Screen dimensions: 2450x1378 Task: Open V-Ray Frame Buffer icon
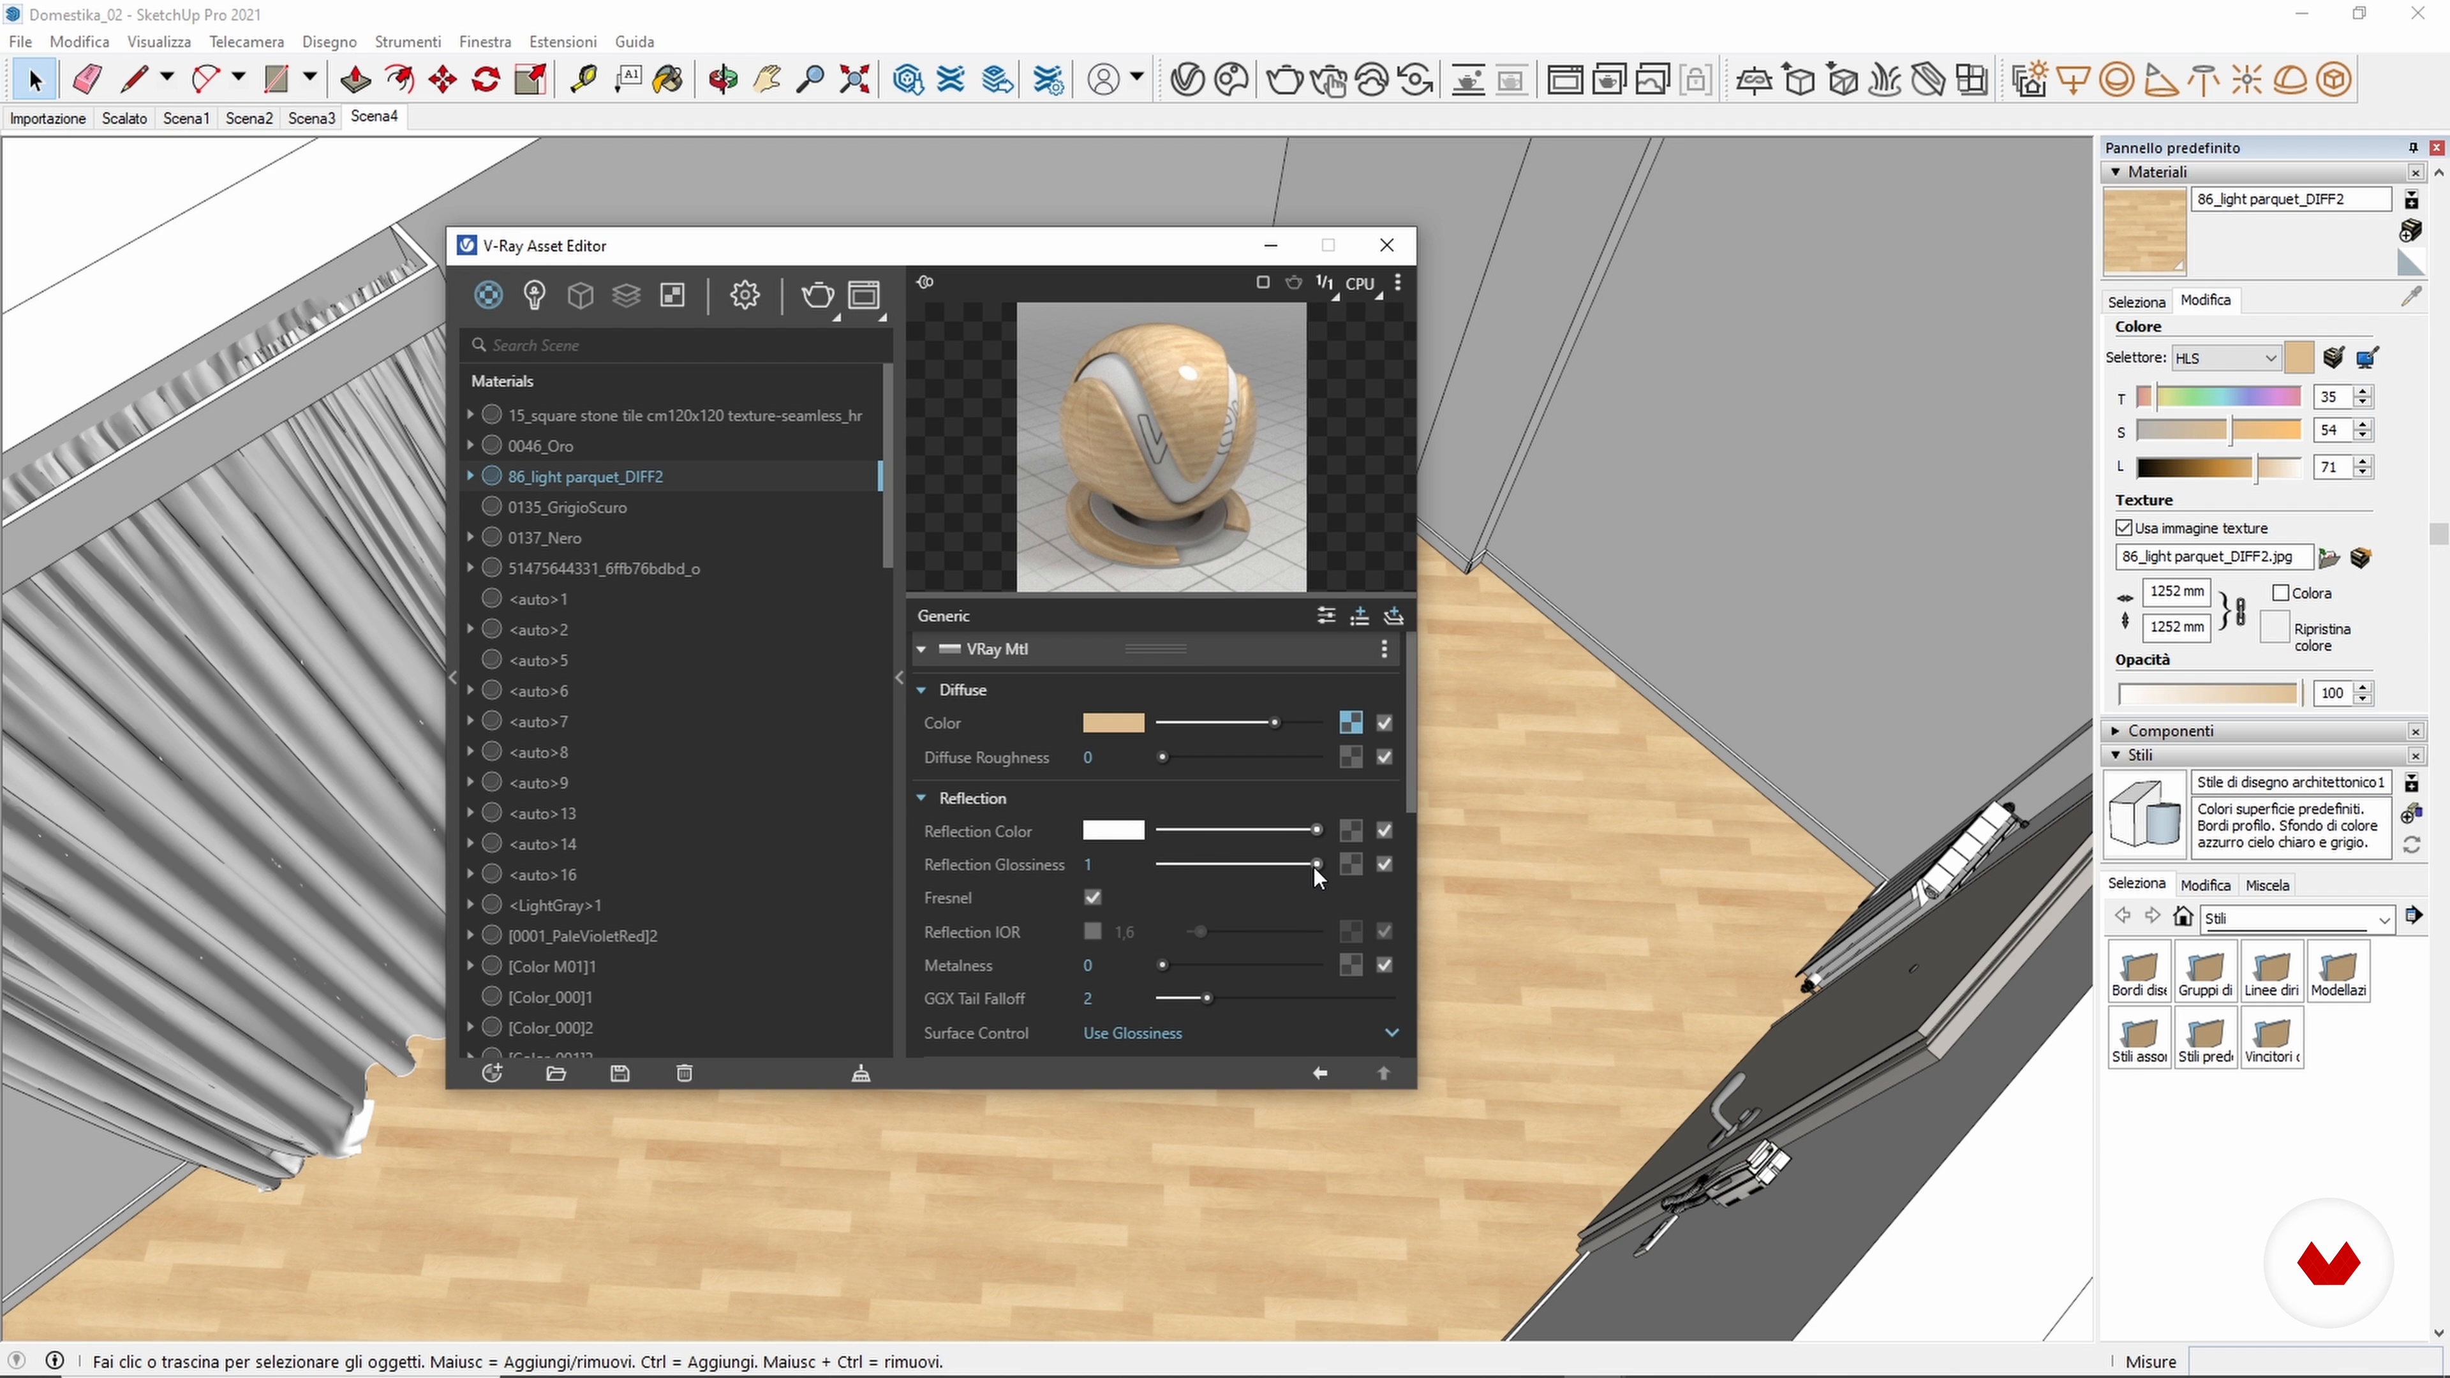point(865,296)
